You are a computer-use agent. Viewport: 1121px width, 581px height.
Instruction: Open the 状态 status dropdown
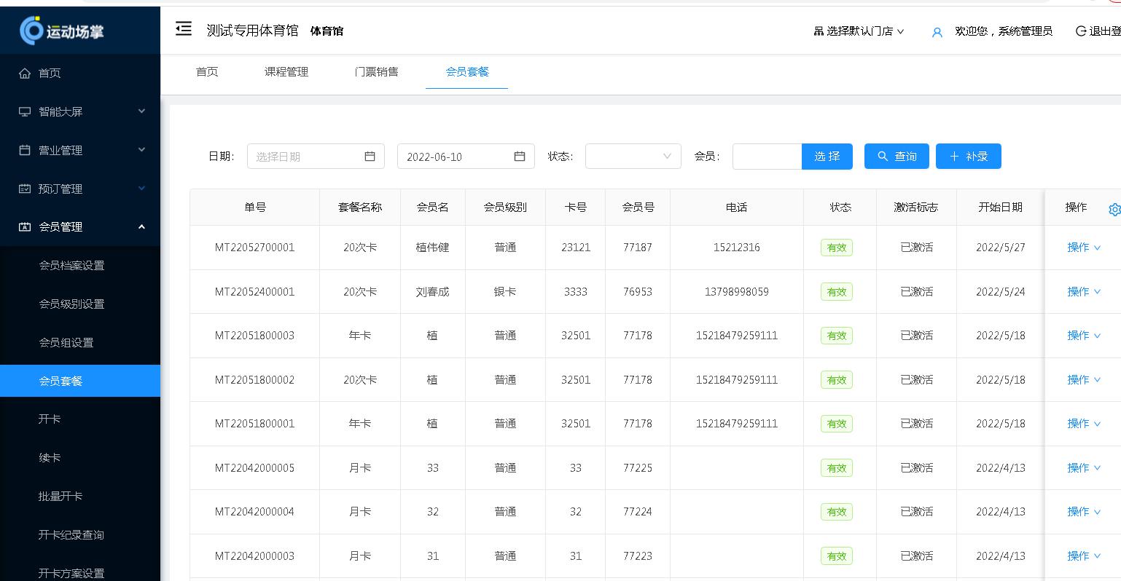(x=633, y=156)
